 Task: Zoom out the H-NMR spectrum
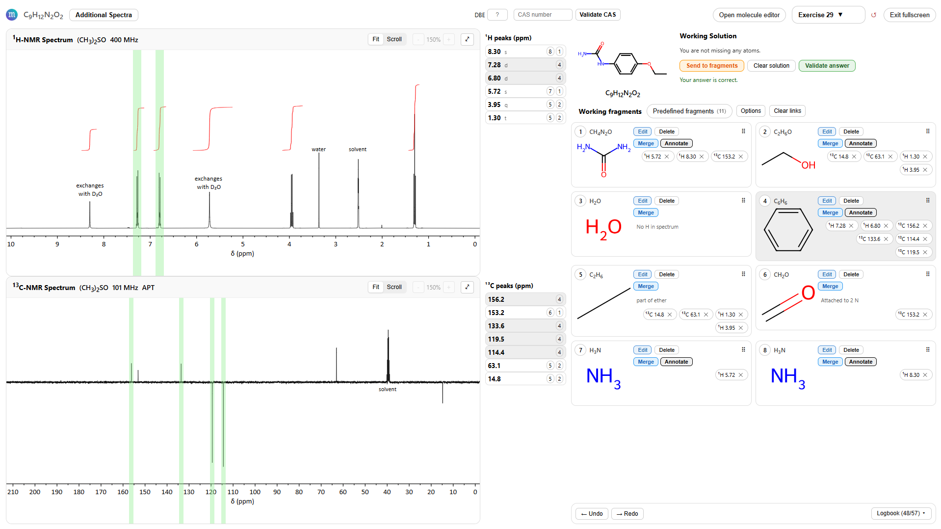point(418,39)
